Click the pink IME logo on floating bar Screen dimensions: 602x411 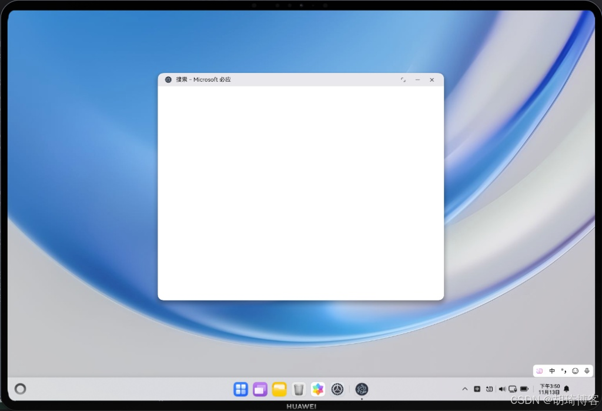[540, 371]
